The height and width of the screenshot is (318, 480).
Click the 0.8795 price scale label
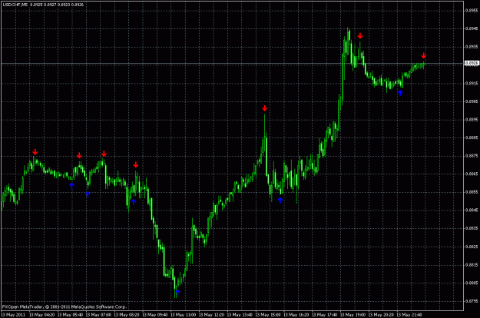coord(472,301)
